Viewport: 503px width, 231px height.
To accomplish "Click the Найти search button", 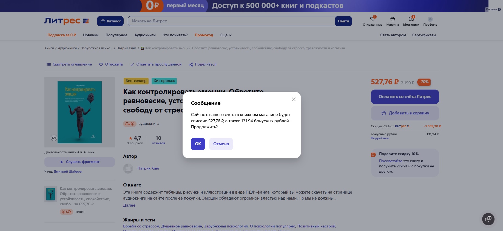I will (x=343, y=21).
